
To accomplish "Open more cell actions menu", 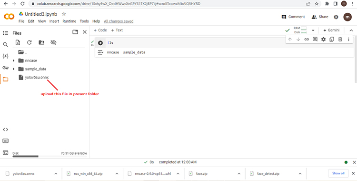I will point(348,39).
